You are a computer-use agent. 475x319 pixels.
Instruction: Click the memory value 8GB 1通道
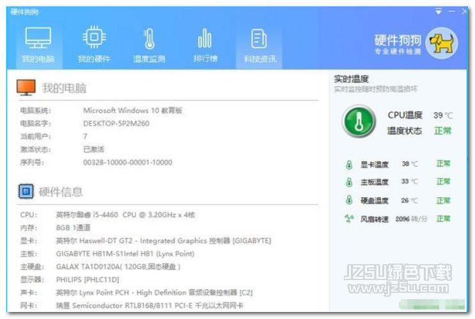coord(73,228)
